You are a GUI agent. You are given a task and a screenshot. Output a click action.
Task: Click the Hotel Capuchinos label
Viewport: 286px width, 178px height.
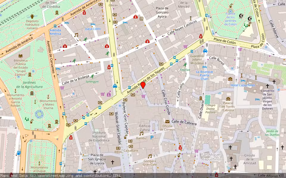click(x=243, y=85)
